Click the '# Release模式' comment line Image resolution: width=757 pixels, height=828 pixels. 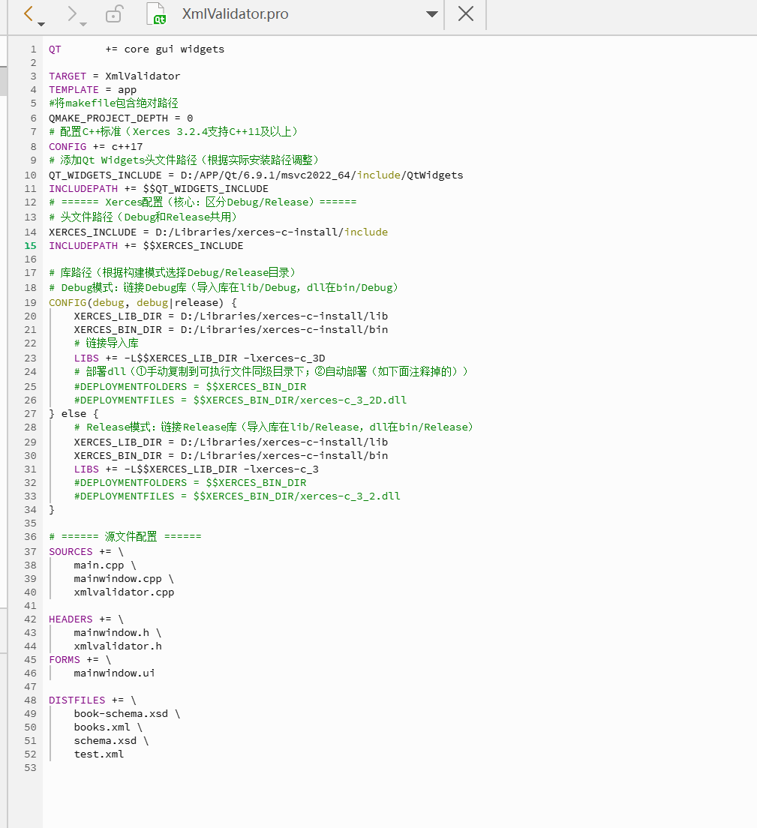pos(274,427)
